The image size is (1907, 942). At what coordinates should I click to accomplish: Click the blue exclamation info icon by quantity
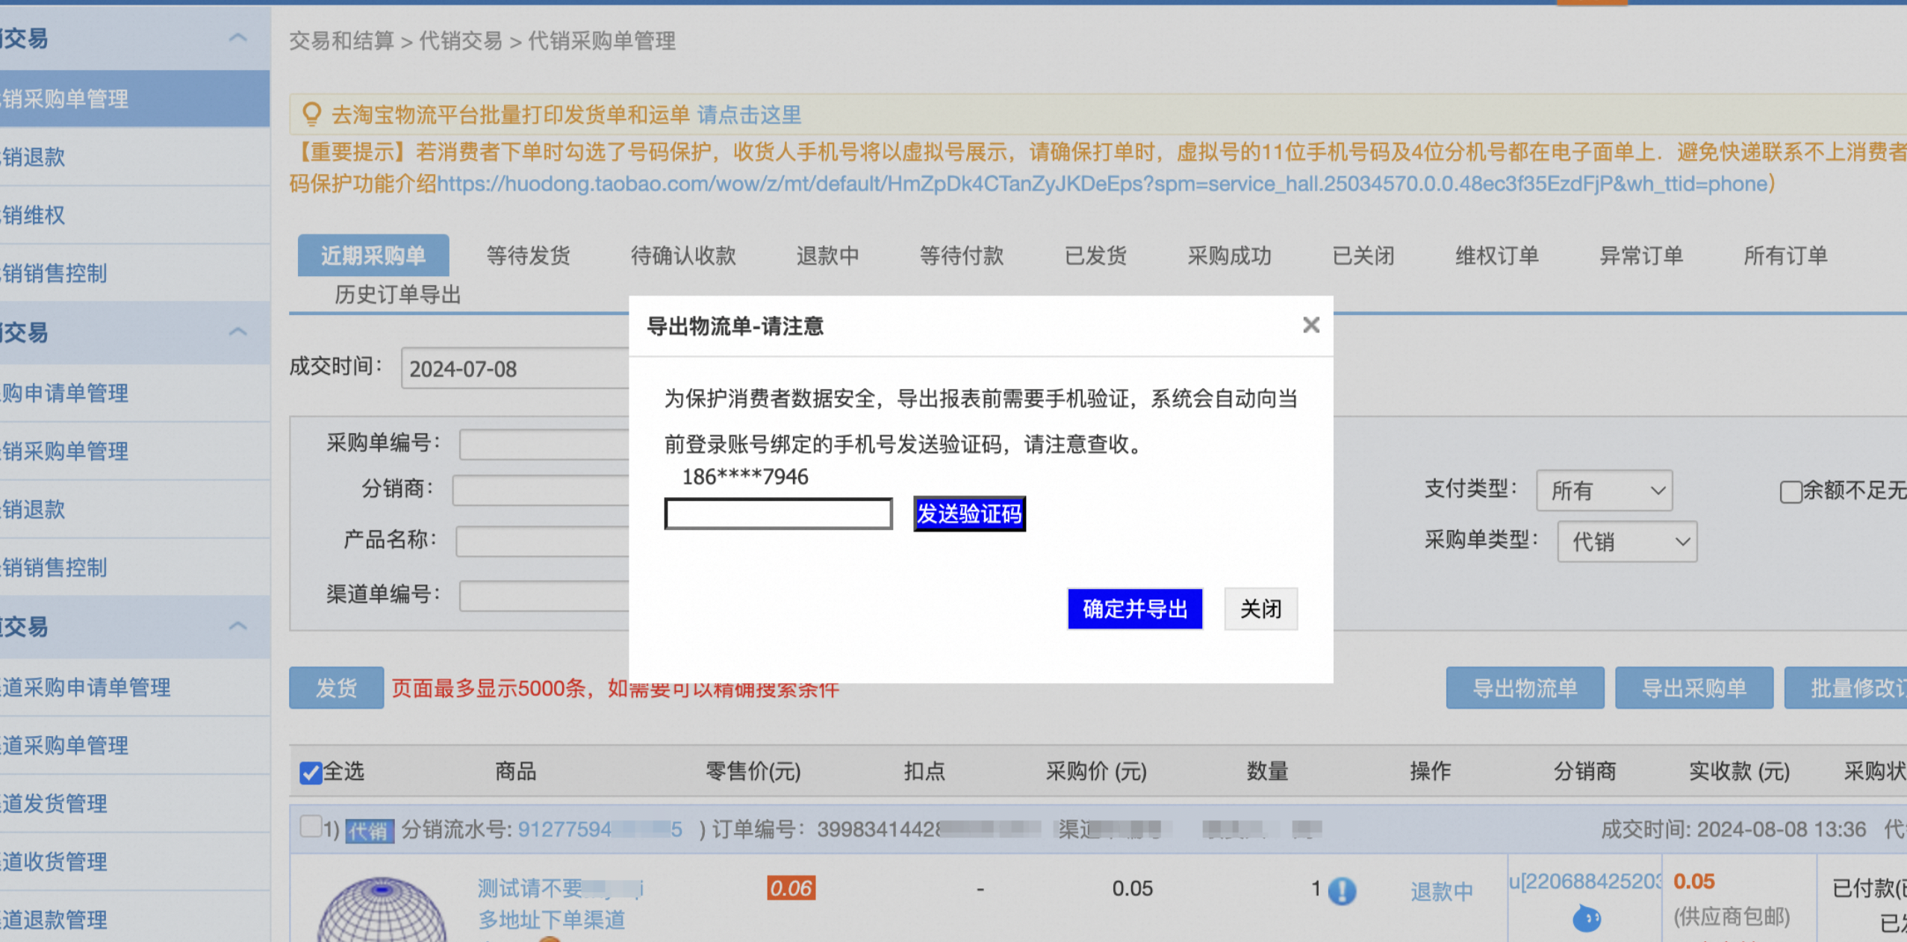pyautogui.click(x=1342, y=890)
